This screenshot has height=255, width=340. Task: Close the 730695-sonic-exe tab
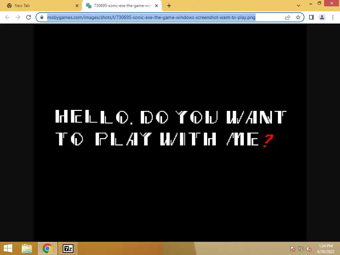tap(156, 6)
